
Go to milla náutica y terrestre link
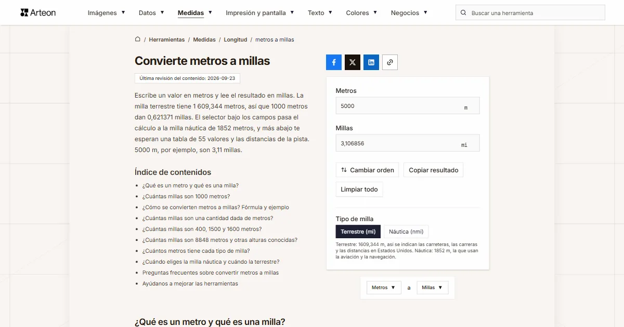point(211,262)
